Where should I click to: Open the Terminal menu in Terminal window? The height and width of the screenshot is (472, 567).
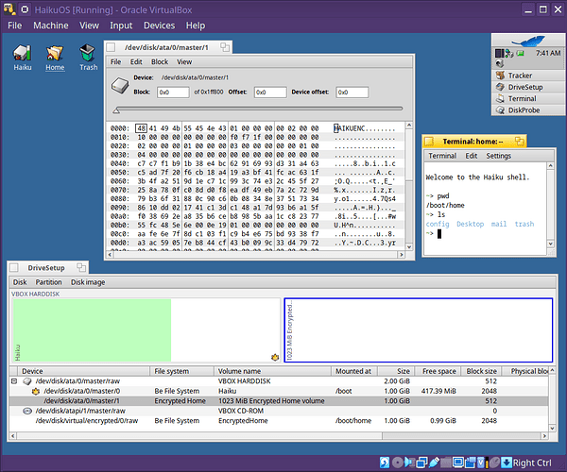click(442, 156)
